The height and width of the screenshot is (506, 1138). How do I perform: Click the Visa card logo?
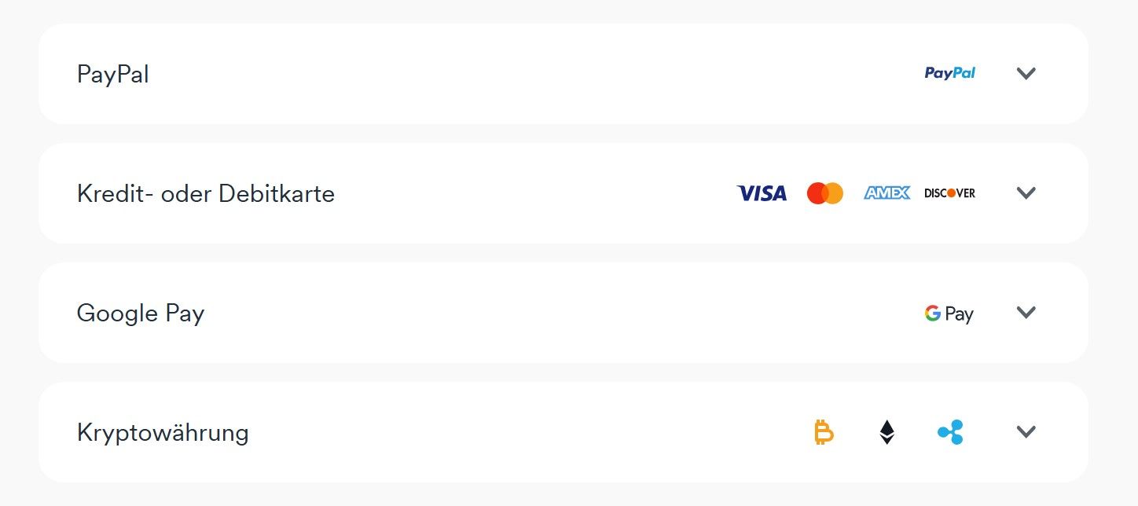[762, 193]
